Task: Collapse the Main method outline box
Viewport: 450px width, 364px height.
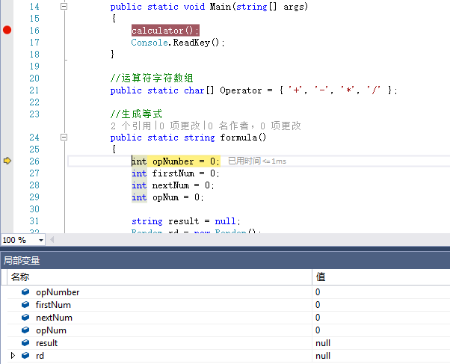Action: click(x=64, y=6)
